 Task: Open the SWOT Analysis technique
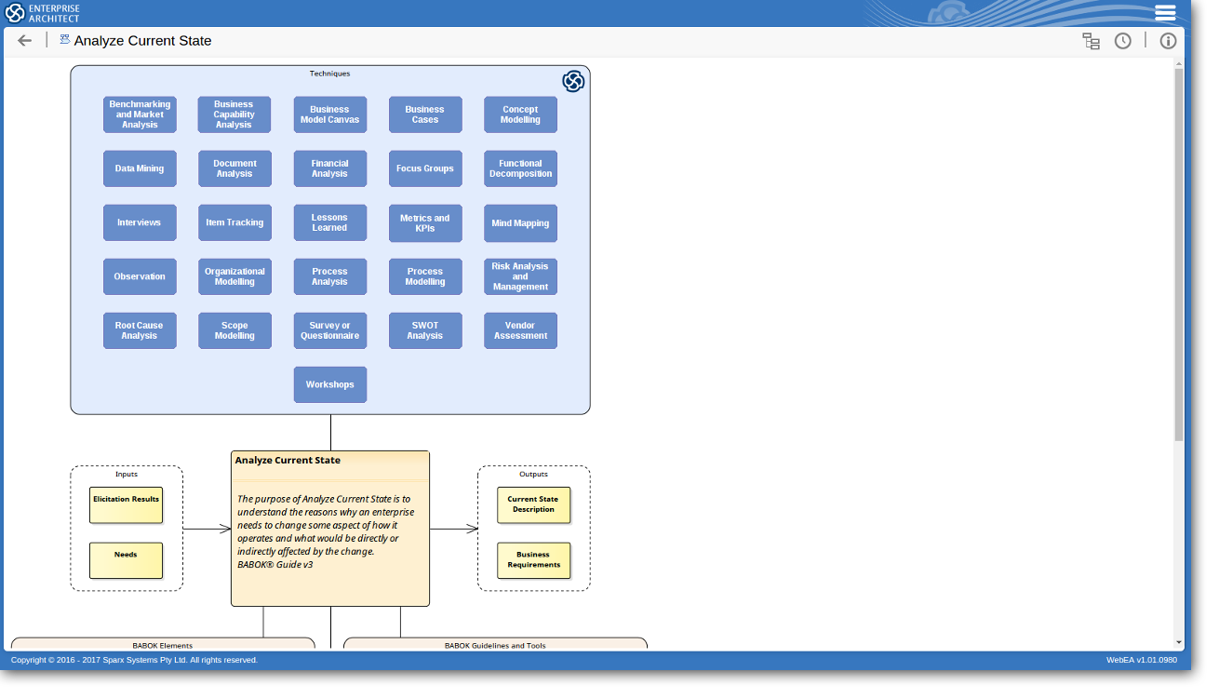click(425, 331)
